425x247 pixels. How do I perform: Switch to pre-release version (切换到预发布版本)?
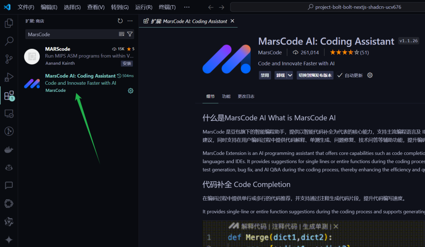coord(315,75)
